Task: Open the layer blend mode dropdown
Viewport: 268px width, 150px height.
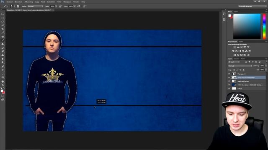Action: click(x=240, y=66)
